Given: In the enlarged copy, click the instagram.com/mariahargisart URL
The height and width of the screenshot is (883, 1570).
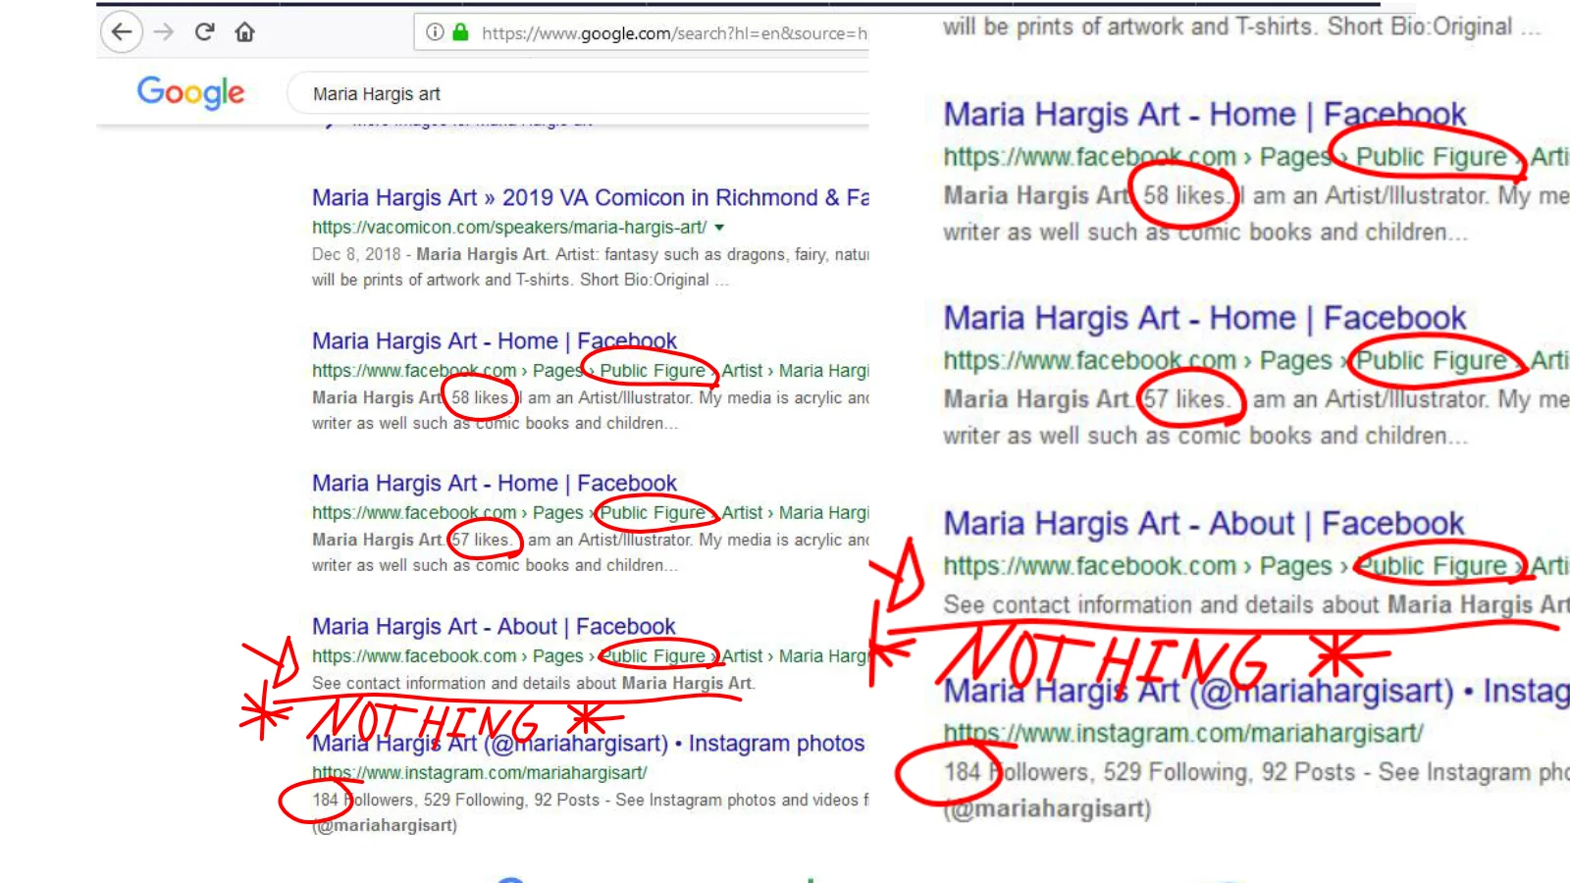Looking at the screenshot, I should coord(1183,733).
